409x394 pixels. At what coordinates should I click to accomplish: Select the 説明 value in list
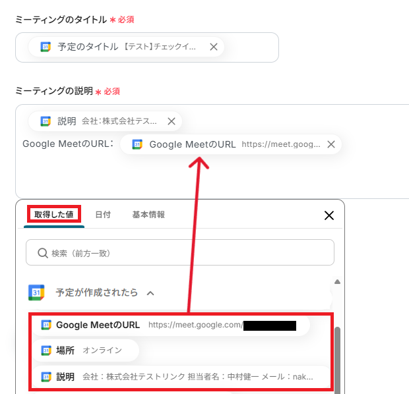181,377
